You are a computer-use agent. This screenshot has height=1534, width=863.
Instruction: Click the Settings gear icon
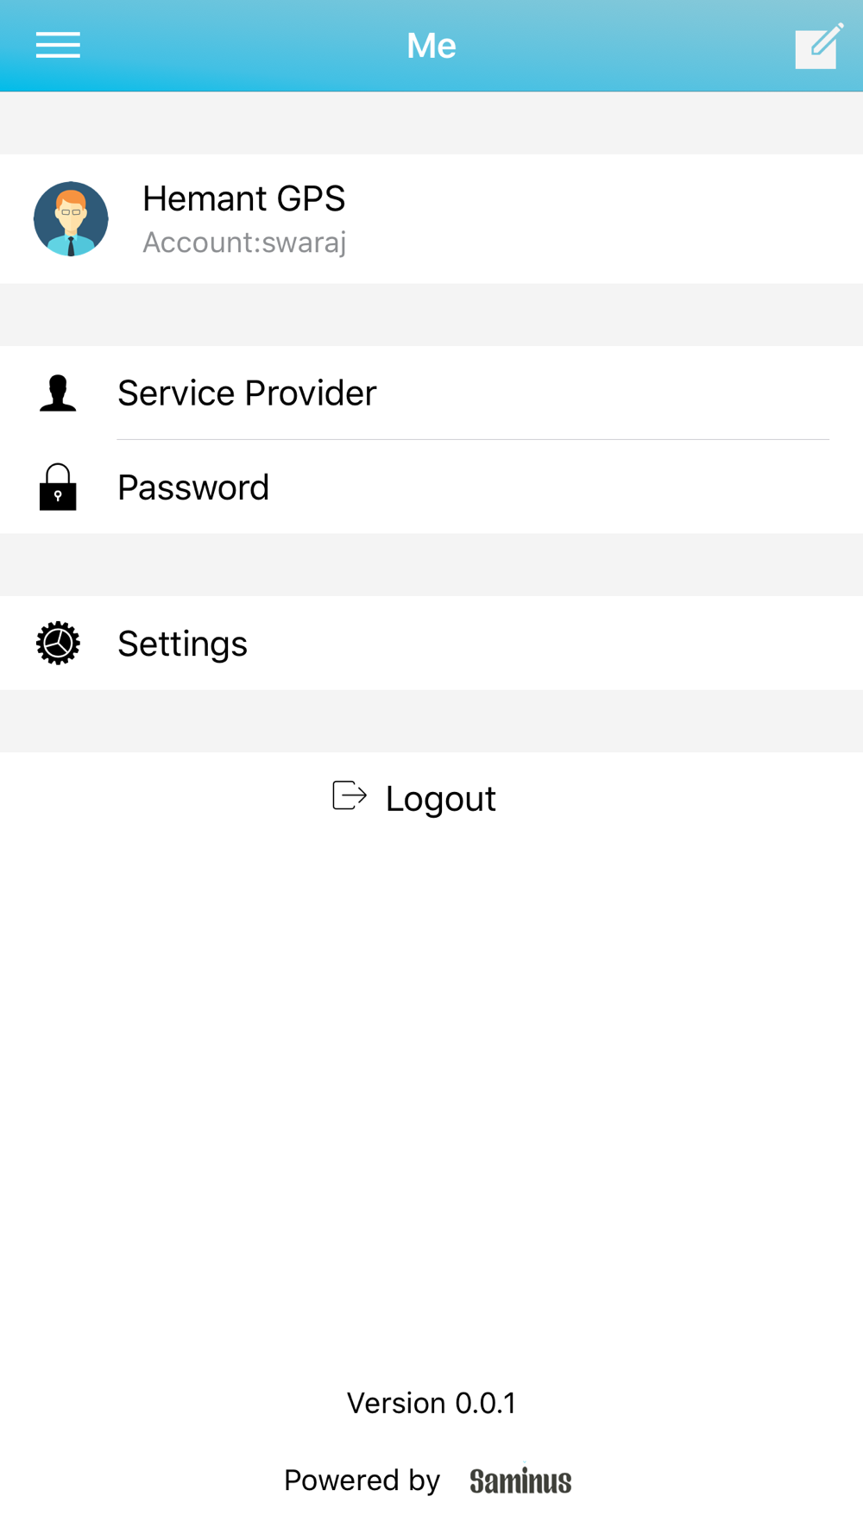pyautogui.click(x=58, y=643)
